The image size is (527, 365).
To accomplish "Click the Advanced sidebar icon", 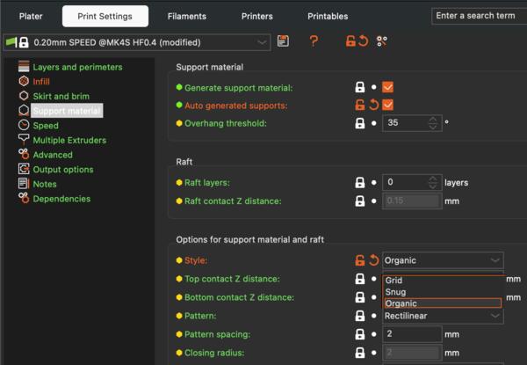I will tap(24, 154).
